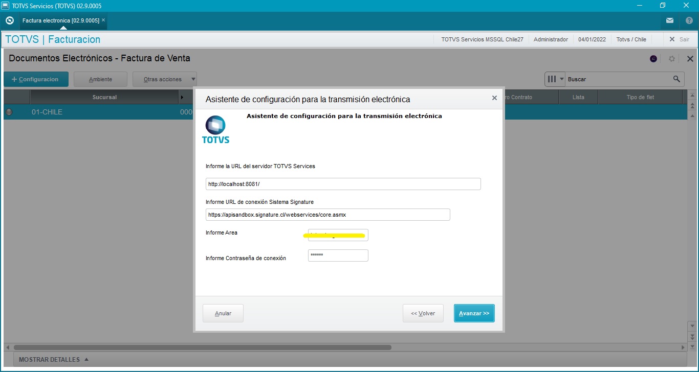The height and width of the screenshot is (372, 699).
Task: Select the 01-CHILE row status circle
Action: pyautogui.click(x=9, y=112)
